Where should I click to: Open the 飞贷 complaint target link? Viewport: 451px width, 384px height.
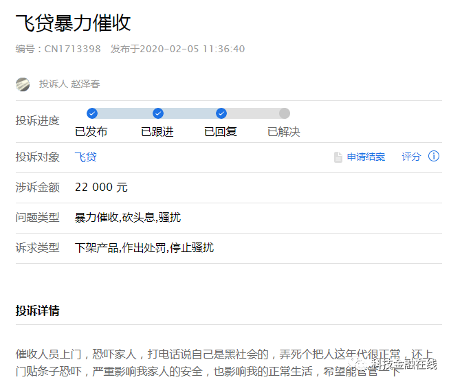click(x=86, y=157)
